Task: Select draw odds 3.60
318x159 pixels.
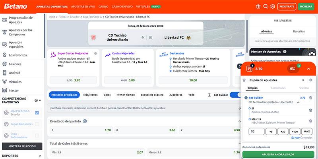Action: pyautogui.click(x=146, y=130)
